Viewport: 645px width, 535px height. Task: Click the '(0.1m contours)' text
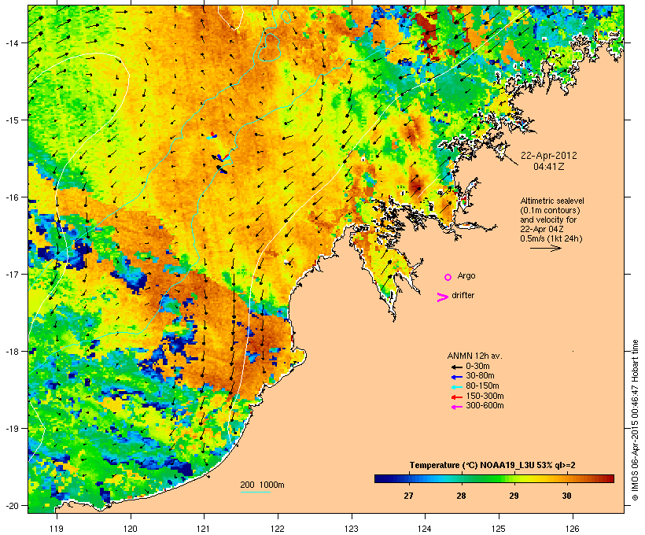click(x=550, y=210)
